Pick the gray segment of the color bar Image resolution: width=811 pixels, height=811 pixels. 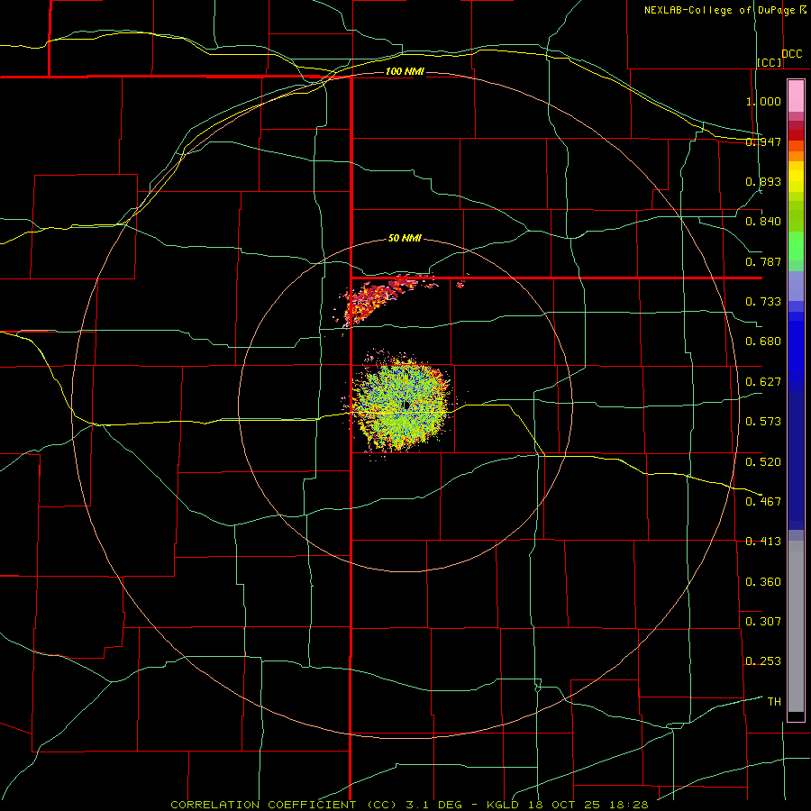(x=796, y=626)
